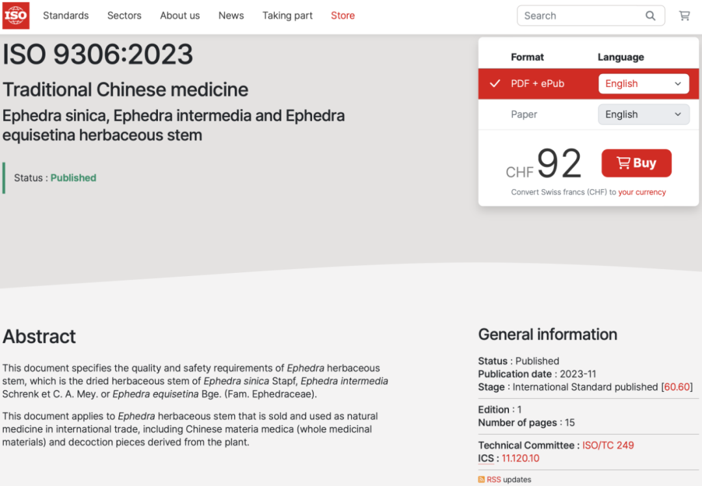Open language dropdown for Paper format
The height and width of the screenshot is (486, 702).
point(643,114)
